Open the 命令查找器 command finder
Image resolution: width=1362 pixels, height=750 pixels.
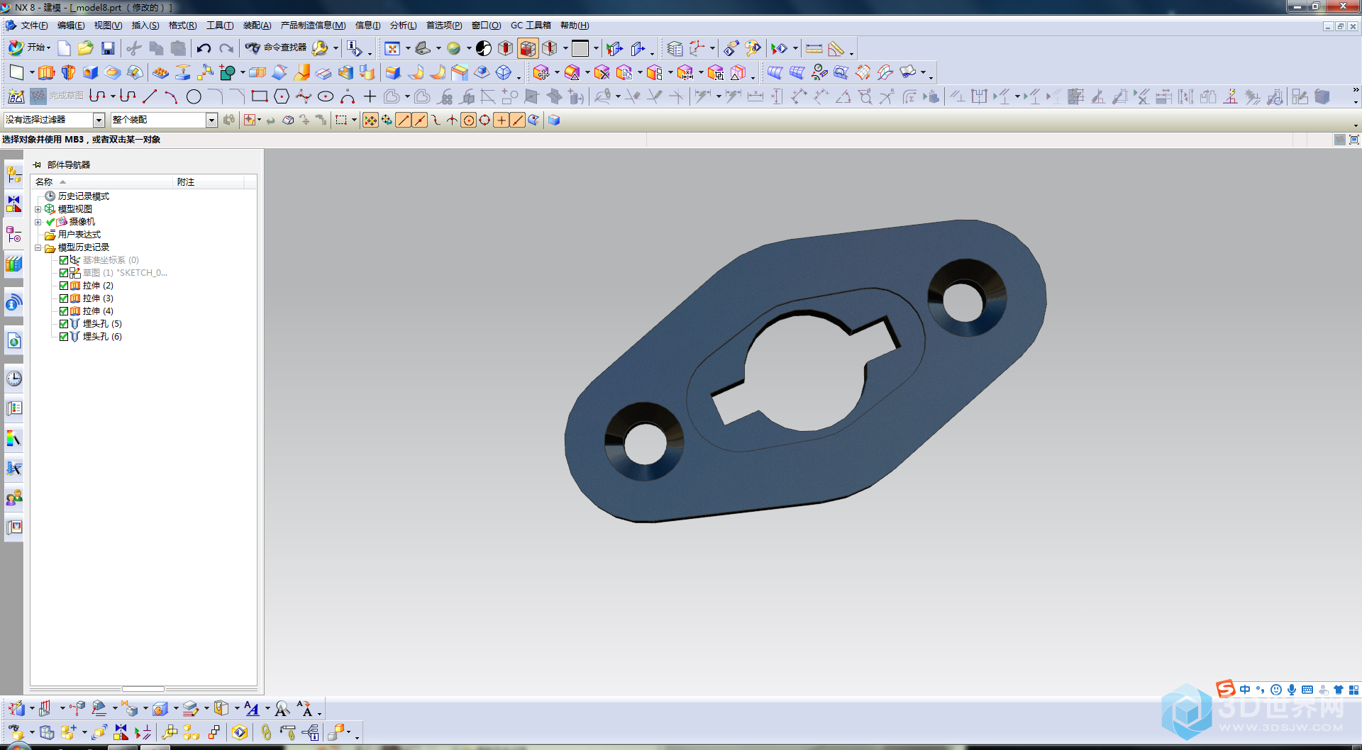(276, 47)
